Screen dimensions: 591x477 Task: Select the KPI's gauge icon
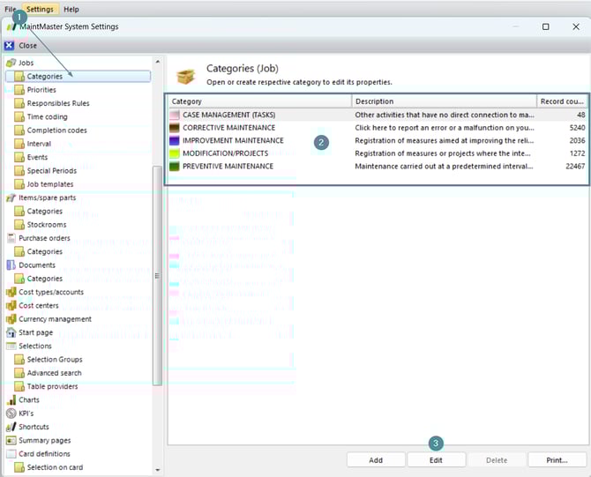11,414
